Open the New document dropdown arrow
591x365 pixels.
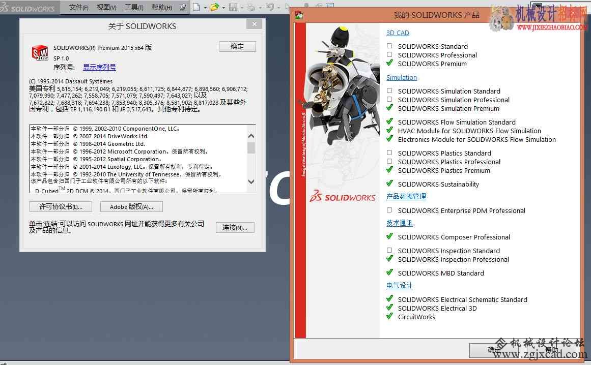pos(205,8)
